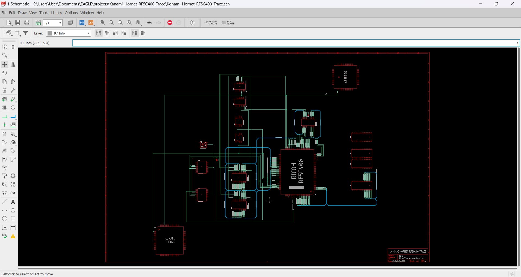The width and height of the screenshot is (521, 277).
Task: Click the Filter funnel icon
Action: tap(26, 33)
